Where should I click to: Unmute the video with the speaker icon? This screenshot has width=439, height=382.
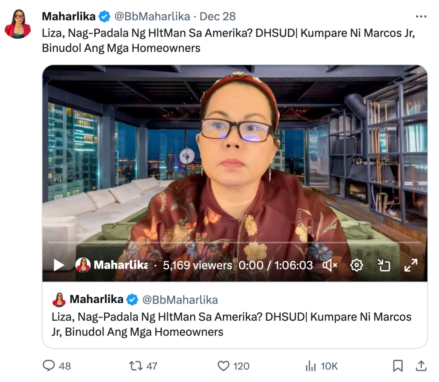(x=330, y=265)
